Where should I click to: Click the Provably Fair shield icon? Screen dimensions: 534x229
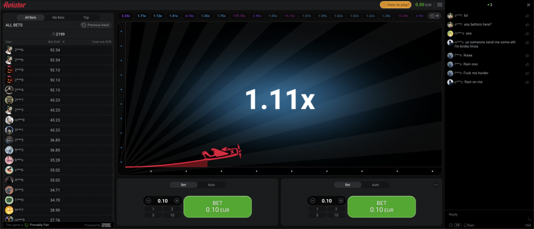tap(27, 225)
